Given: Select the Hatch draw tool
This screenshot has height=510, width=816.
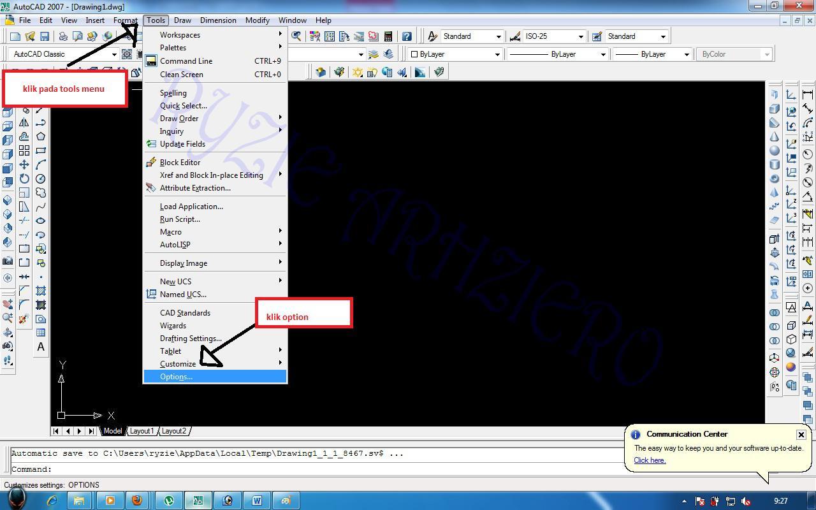Looking at the screenshot, I should click(x=41, y=291).
